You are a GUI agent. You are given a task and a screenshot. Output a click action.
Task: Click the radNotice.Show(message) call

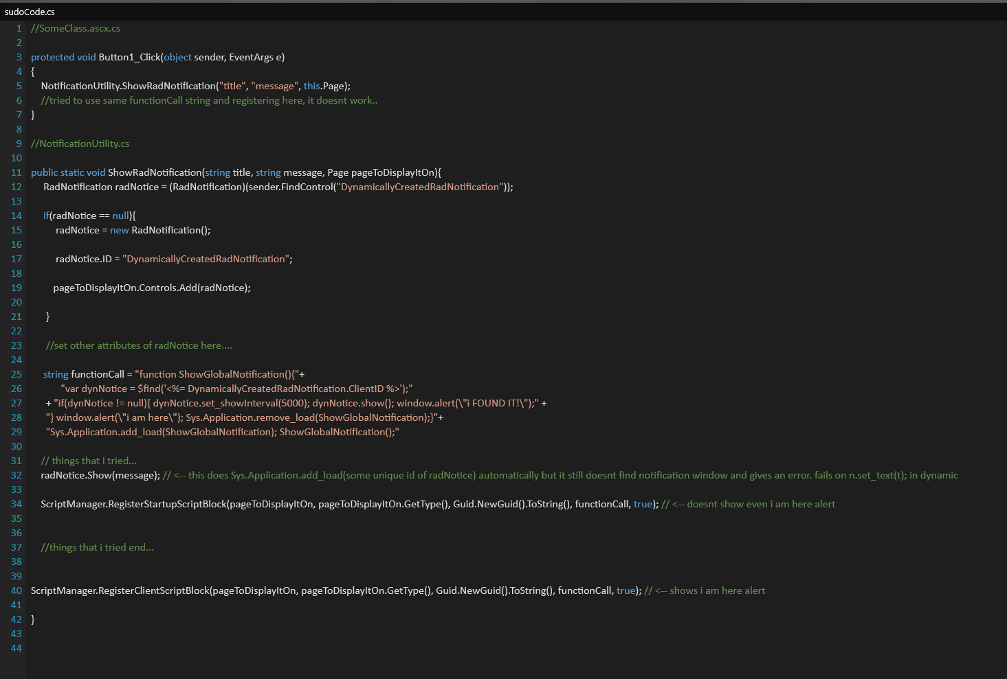point(100,475)
